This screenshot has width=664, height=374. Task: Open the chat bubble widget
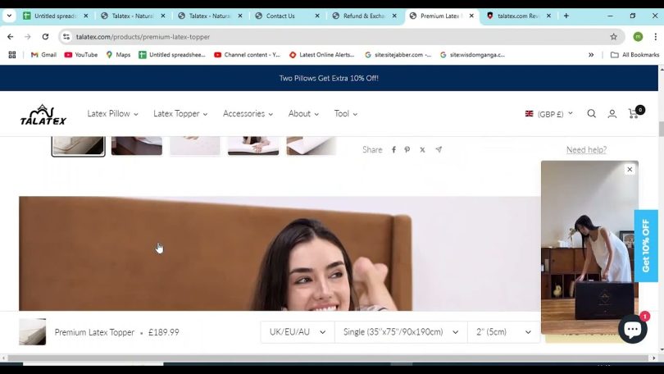pos(632,329)
